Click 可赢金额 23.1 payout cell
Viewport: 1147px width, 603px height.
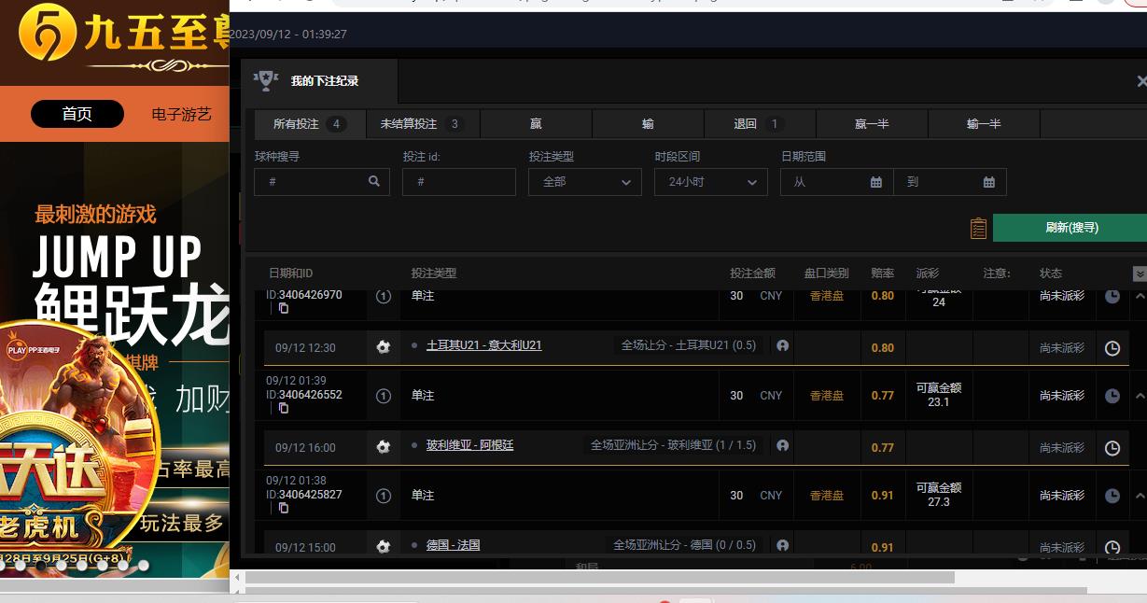click(x=939, y=396)
